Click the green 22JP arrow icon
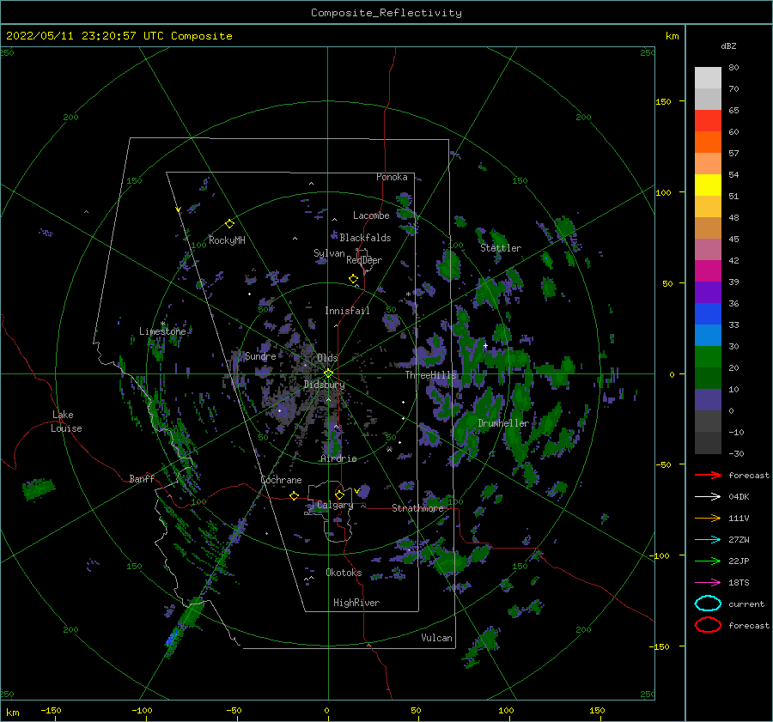773x722 pixels. pyautogui.click(x=708, y=561)
